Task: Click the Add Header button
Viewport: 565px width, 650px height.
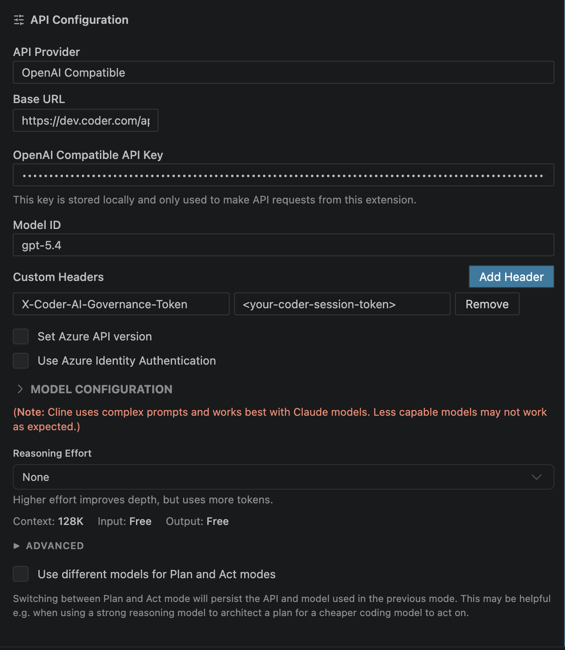Action: (511, 277)
